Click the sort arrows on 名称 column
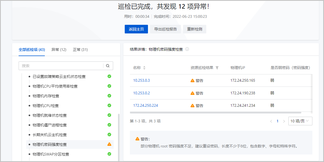Screen dimensions: 324x162 pyautogui.click(x=144, y=68)
